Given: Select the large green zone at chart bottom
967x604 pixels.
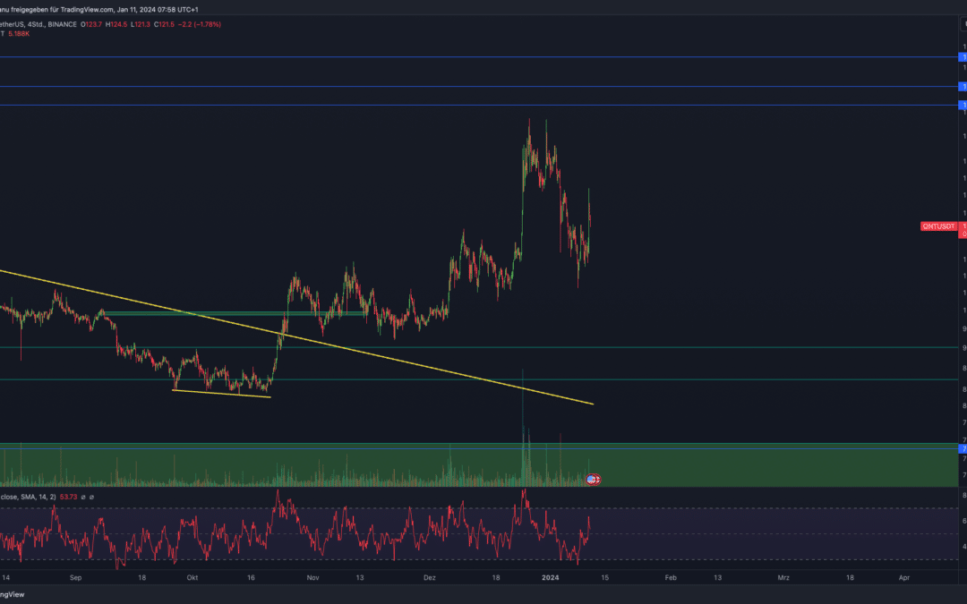Looking at the screenshot, I should click(478, 464).
